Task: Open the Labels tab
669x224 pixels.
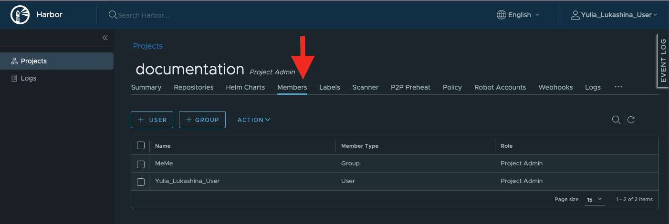Action: 330,87
